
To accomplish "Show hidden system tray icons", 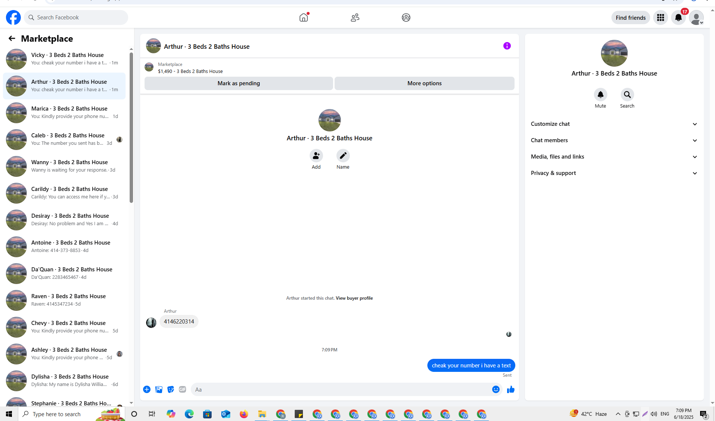I will pyautogui.click(x=618, y=414).
